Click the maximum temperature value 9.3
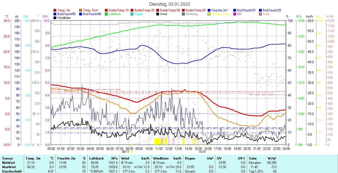Viewport: 338px width, 173px height. pos(52,167)
